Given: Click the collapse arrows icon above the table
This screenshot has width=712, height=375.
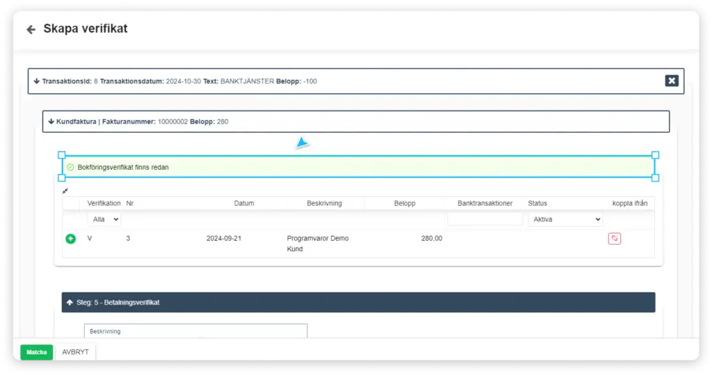Looking at the screenshot, I should coord(65,191).
